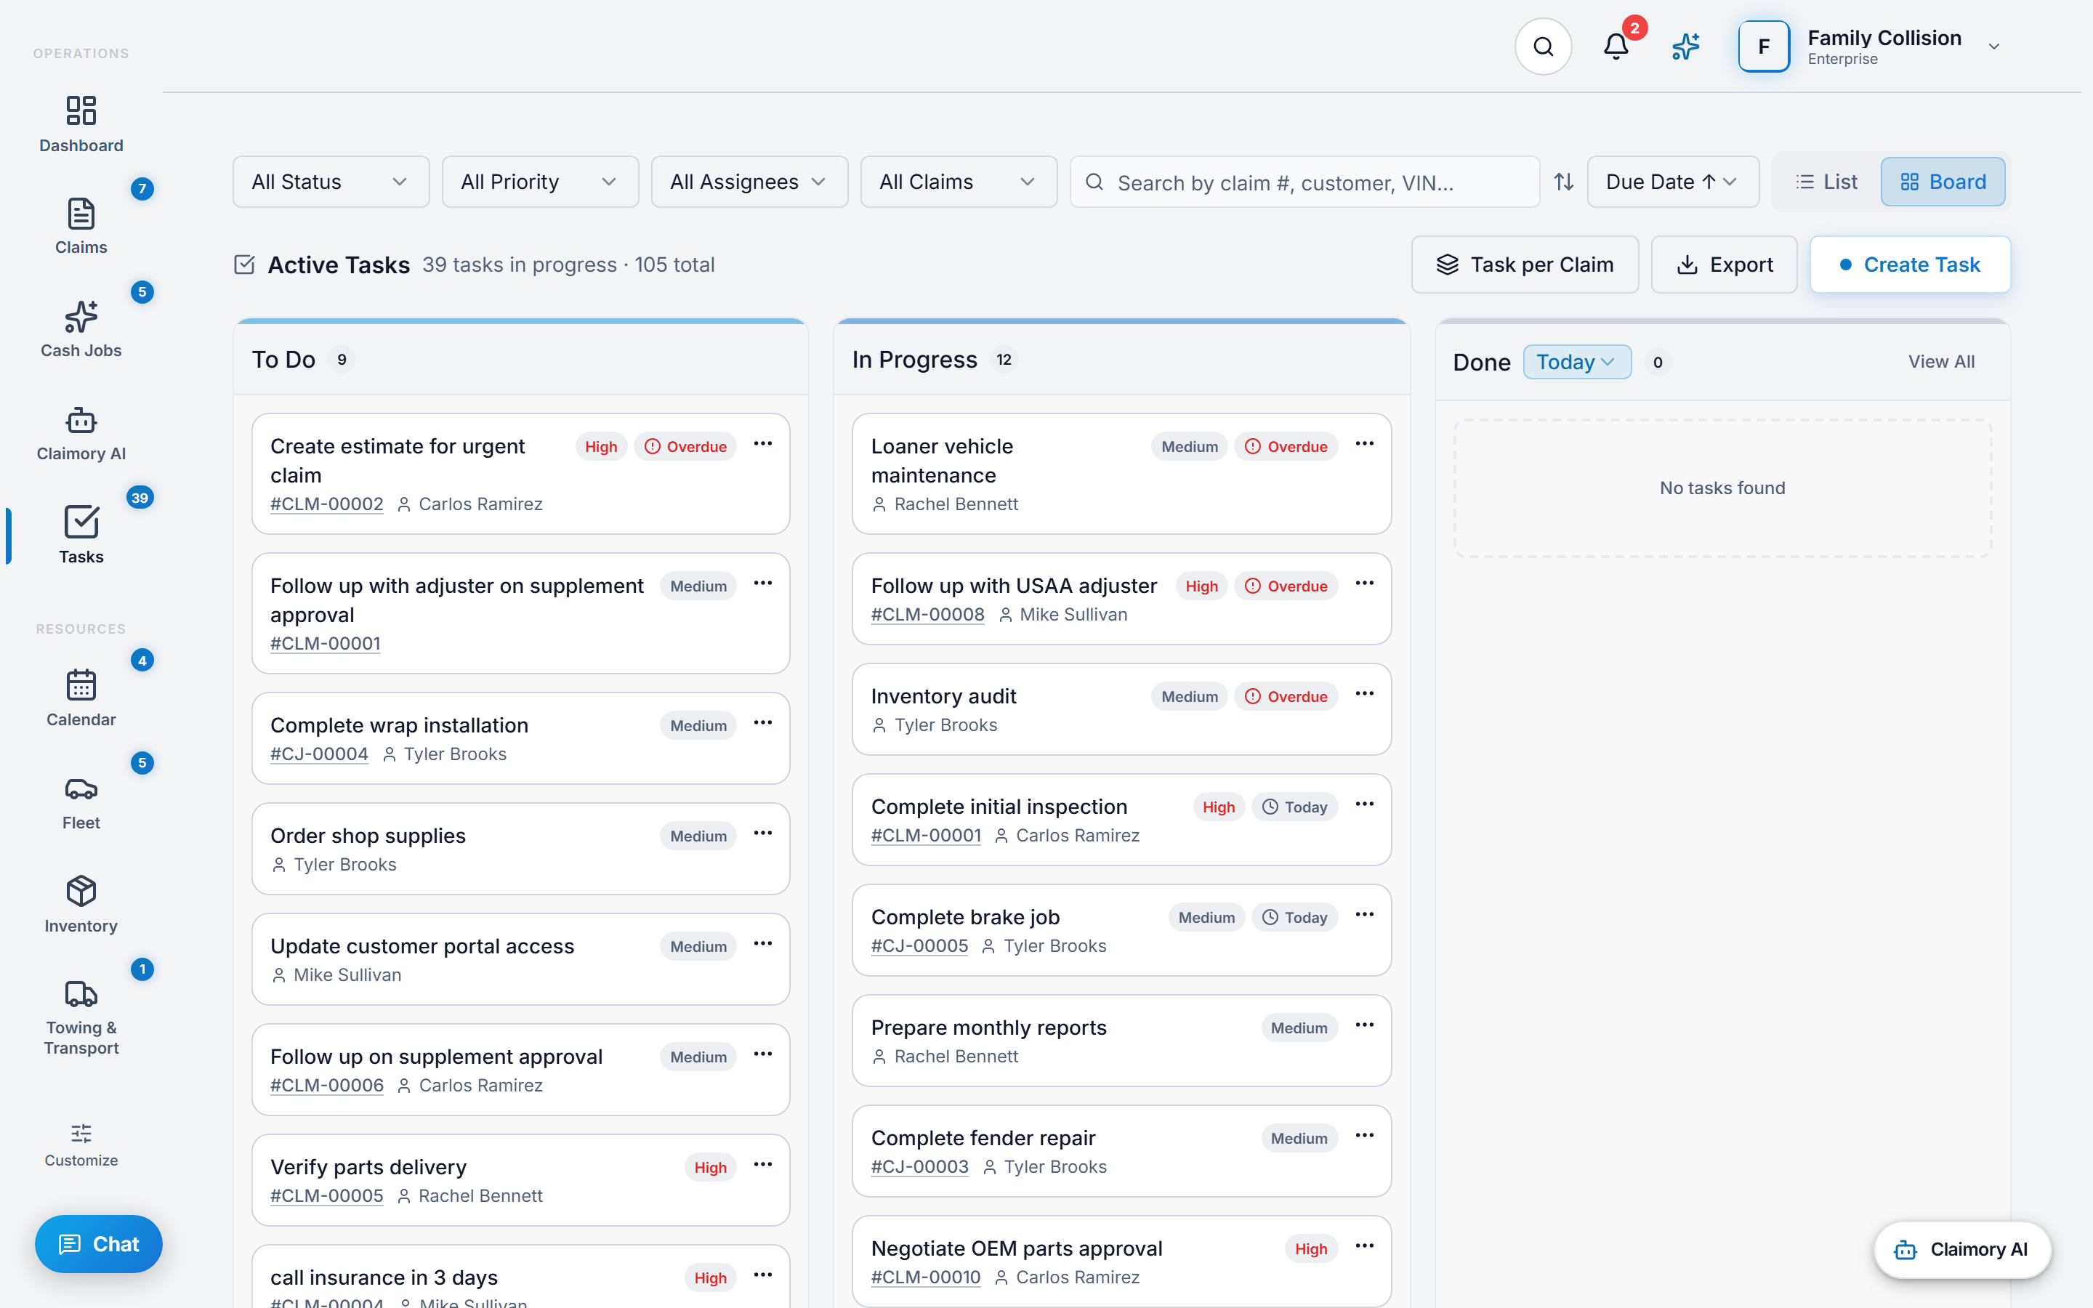Viewport: 2093px width, 1308px height.
Task: Click the top bar search magnifier icon
Action: tap(1544, 47)
